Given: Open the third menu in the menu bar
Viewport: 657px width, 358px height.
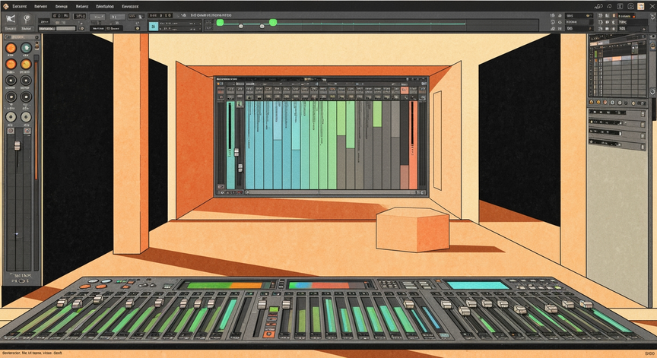Looking at the screenshot, I should click(61, 6).
